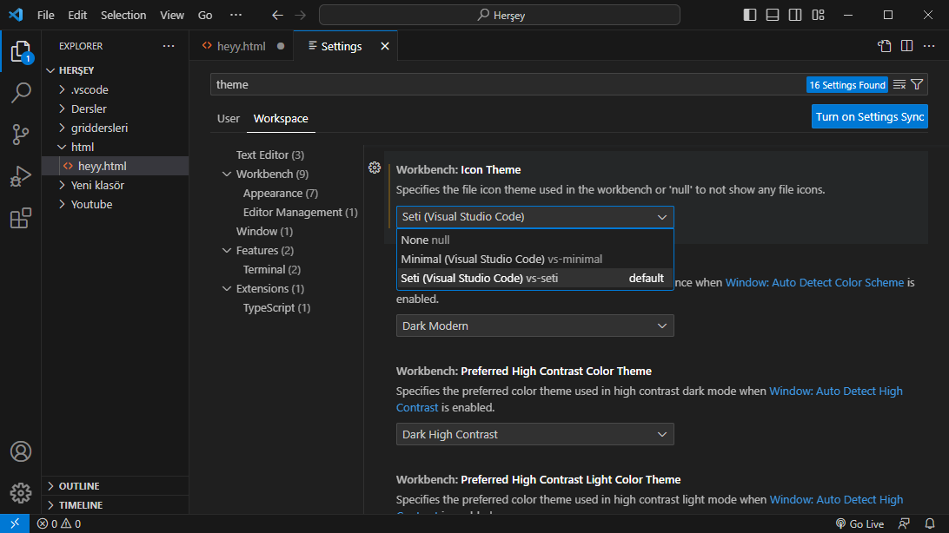
Task: Click Open Settings (JSON) icon
Action: tap(884, 46)
